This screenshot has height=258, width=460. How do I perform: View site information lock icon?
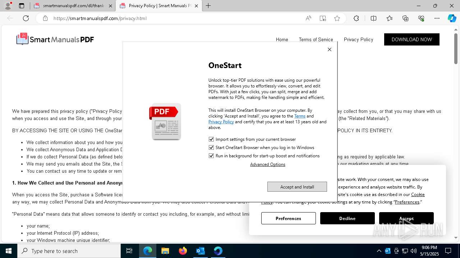coord(45,18)
